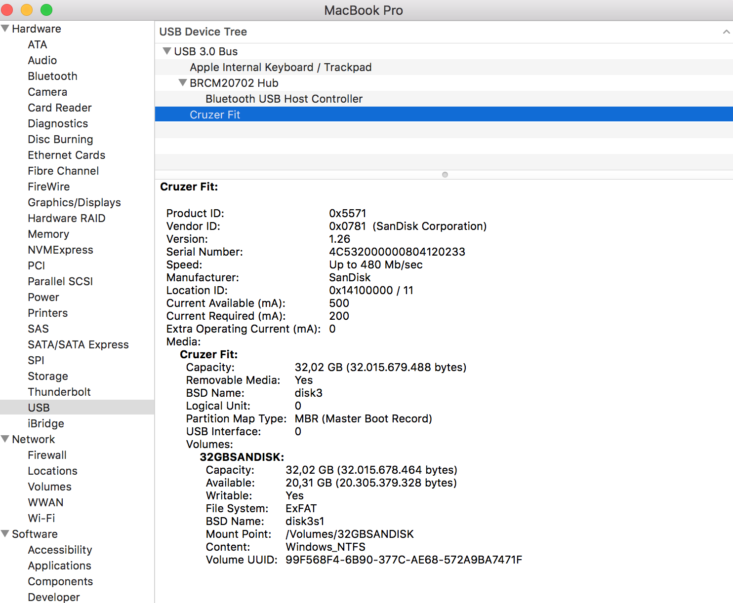Select NVMExpress in the sidebar
Screen dimensions: 733x603
[x=60, y=250]
